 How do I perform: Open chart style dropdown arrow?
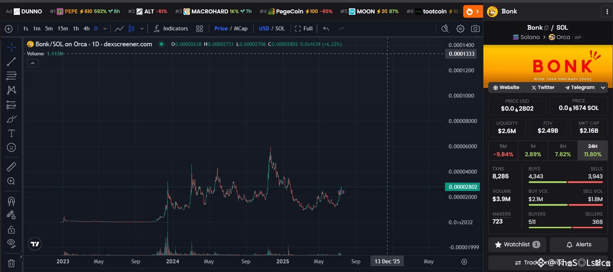click(142, 29)
